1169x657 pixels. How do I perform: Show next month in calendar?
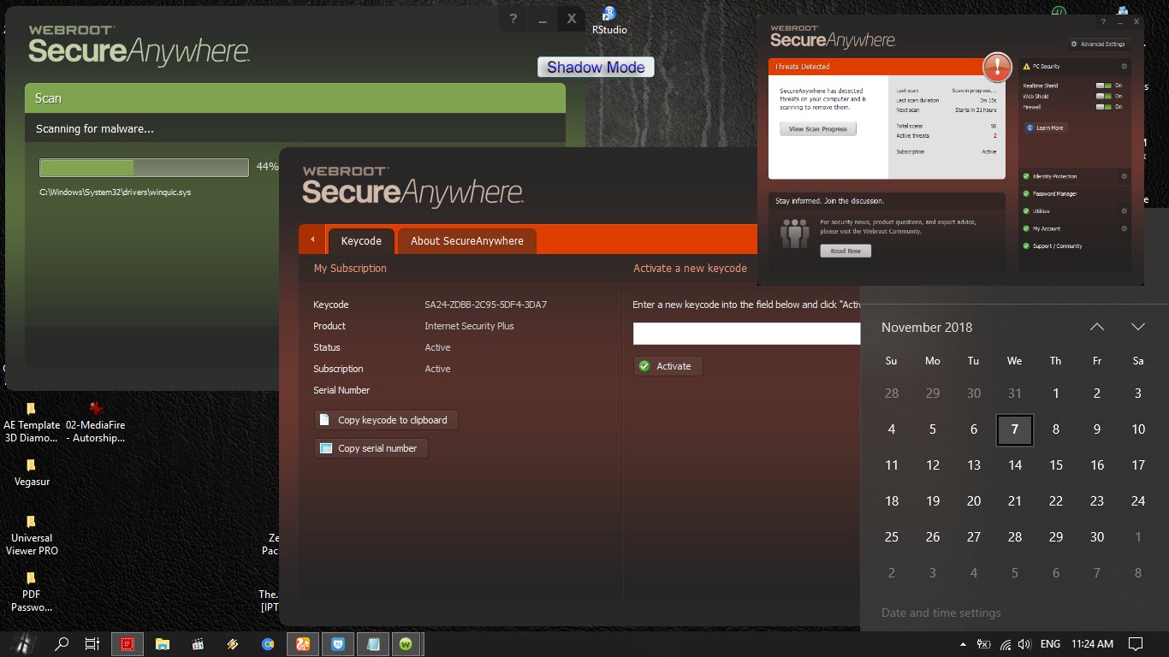coord(1137,327)
